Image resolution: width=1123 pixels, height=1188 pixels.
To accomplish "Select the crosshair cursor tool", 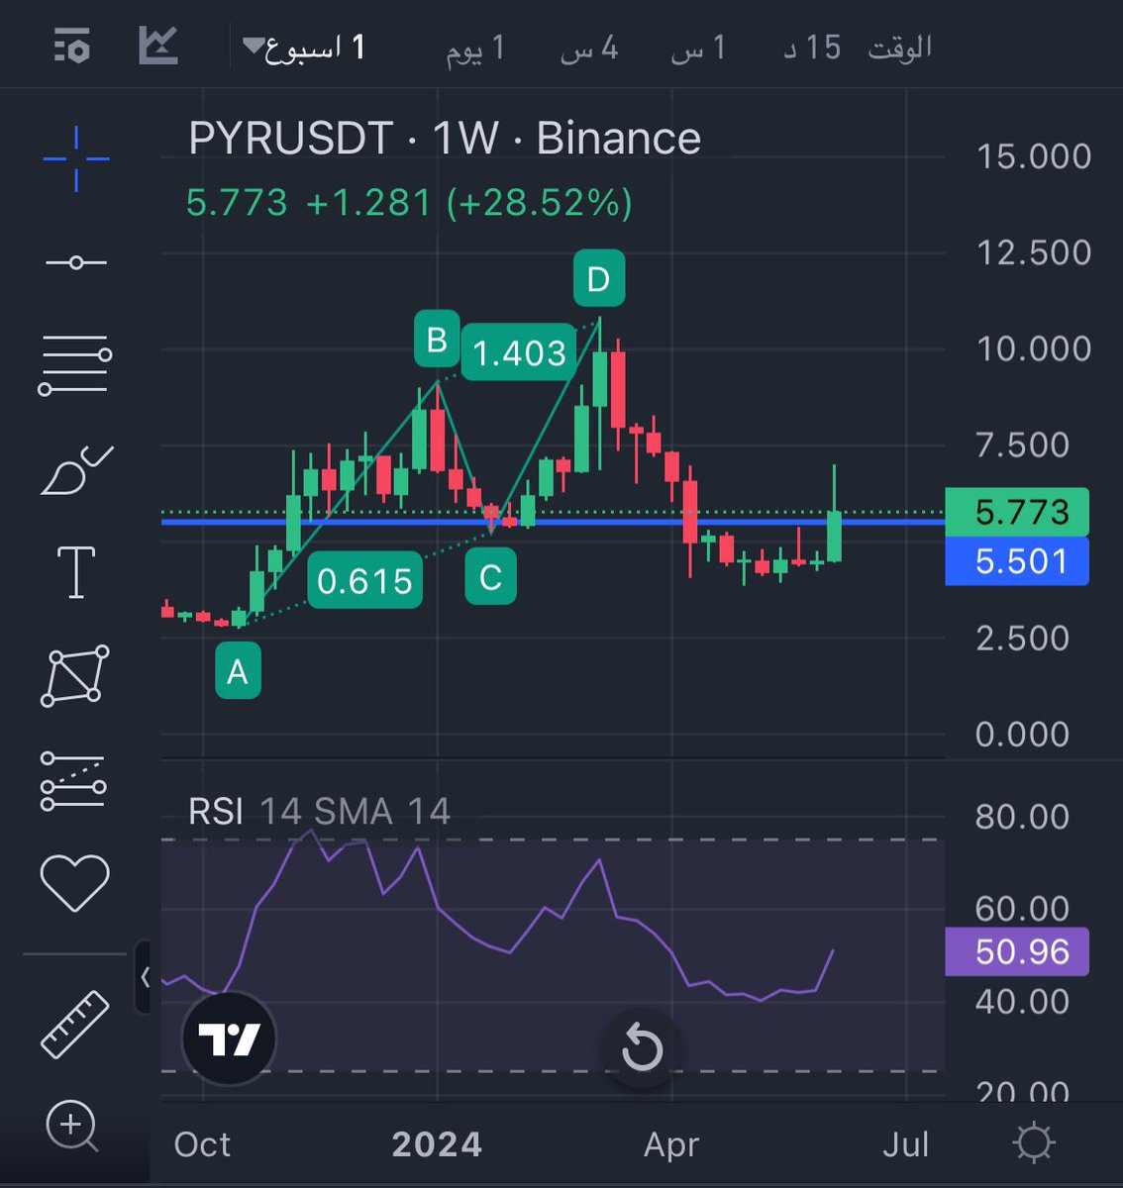I will tap(76, 158).
